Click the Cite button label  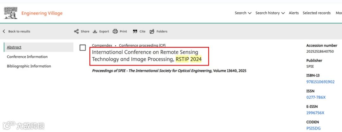[x=142, y=32]
